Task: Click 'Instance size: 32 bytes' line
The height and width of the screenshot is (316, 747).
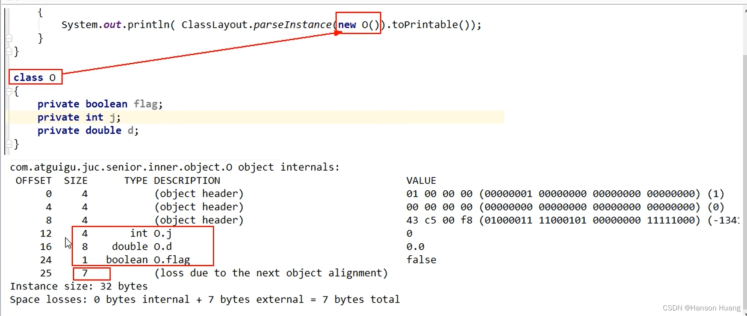Action: (x=79, y=286)
